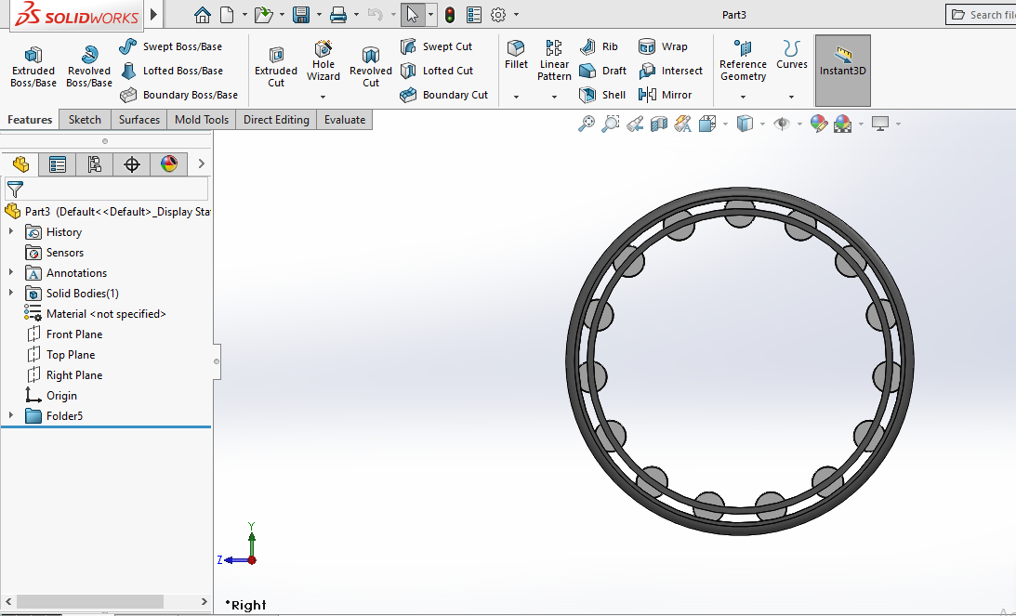Open the Curves dropdown arrow

point(791,97)
